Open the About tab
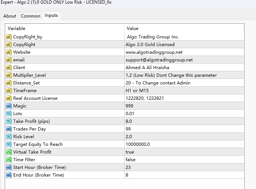 pyautogui.click(x=10, y=16)
